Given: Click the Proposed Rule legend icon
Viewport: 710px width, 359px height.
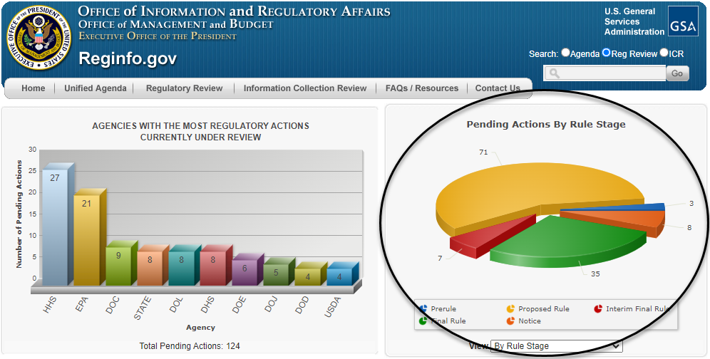Looking at the screenshot, I should [x=510, y=309].
